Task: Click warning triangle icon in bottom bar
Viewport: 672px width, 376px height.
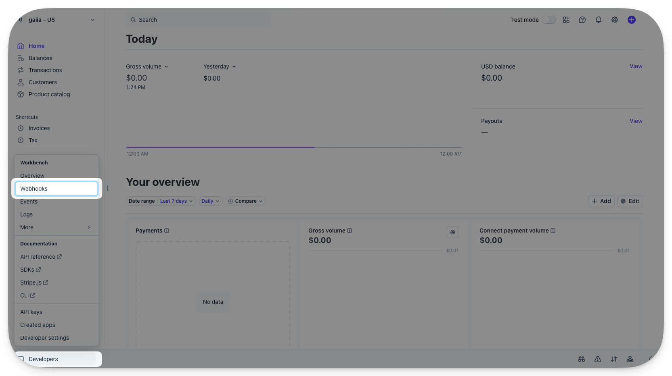Action: [x=598, y=359]
